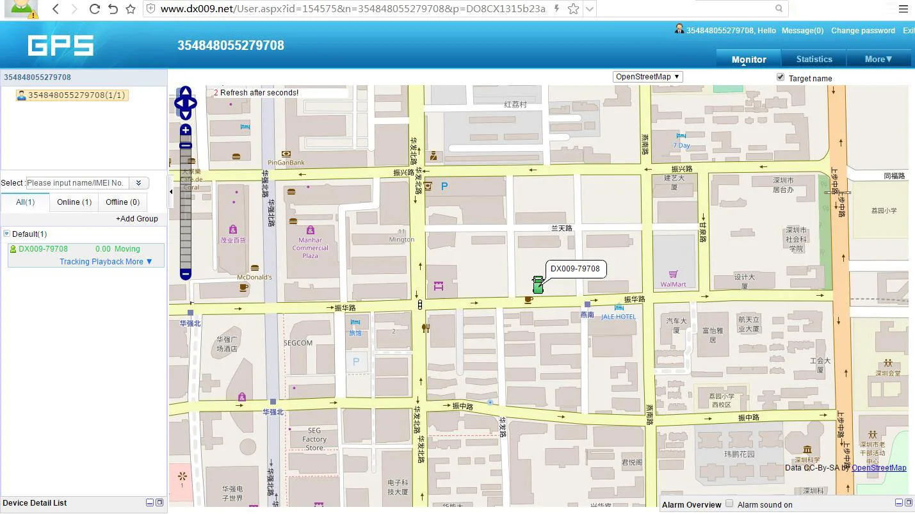Open the browser hamburger menu
915x514 pixels.
tap(903, 9)
